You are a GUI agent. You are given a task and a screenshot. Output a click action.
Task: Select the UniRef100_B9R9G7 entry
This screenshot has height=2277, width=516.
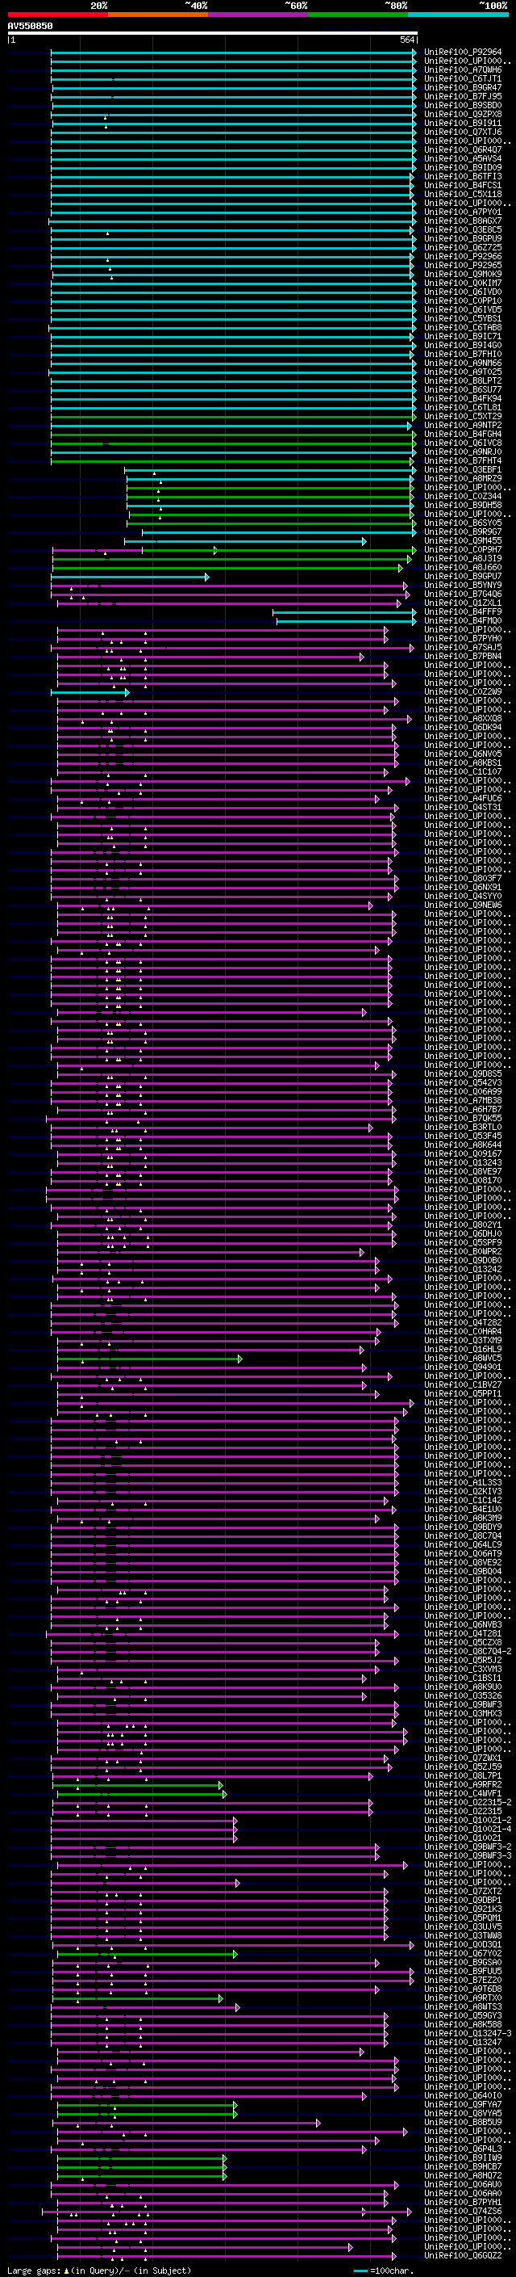[x=463, y=531]
